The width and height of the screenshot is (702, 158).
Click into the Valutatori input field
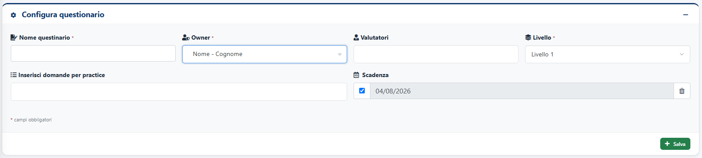[x=436, y=54]
